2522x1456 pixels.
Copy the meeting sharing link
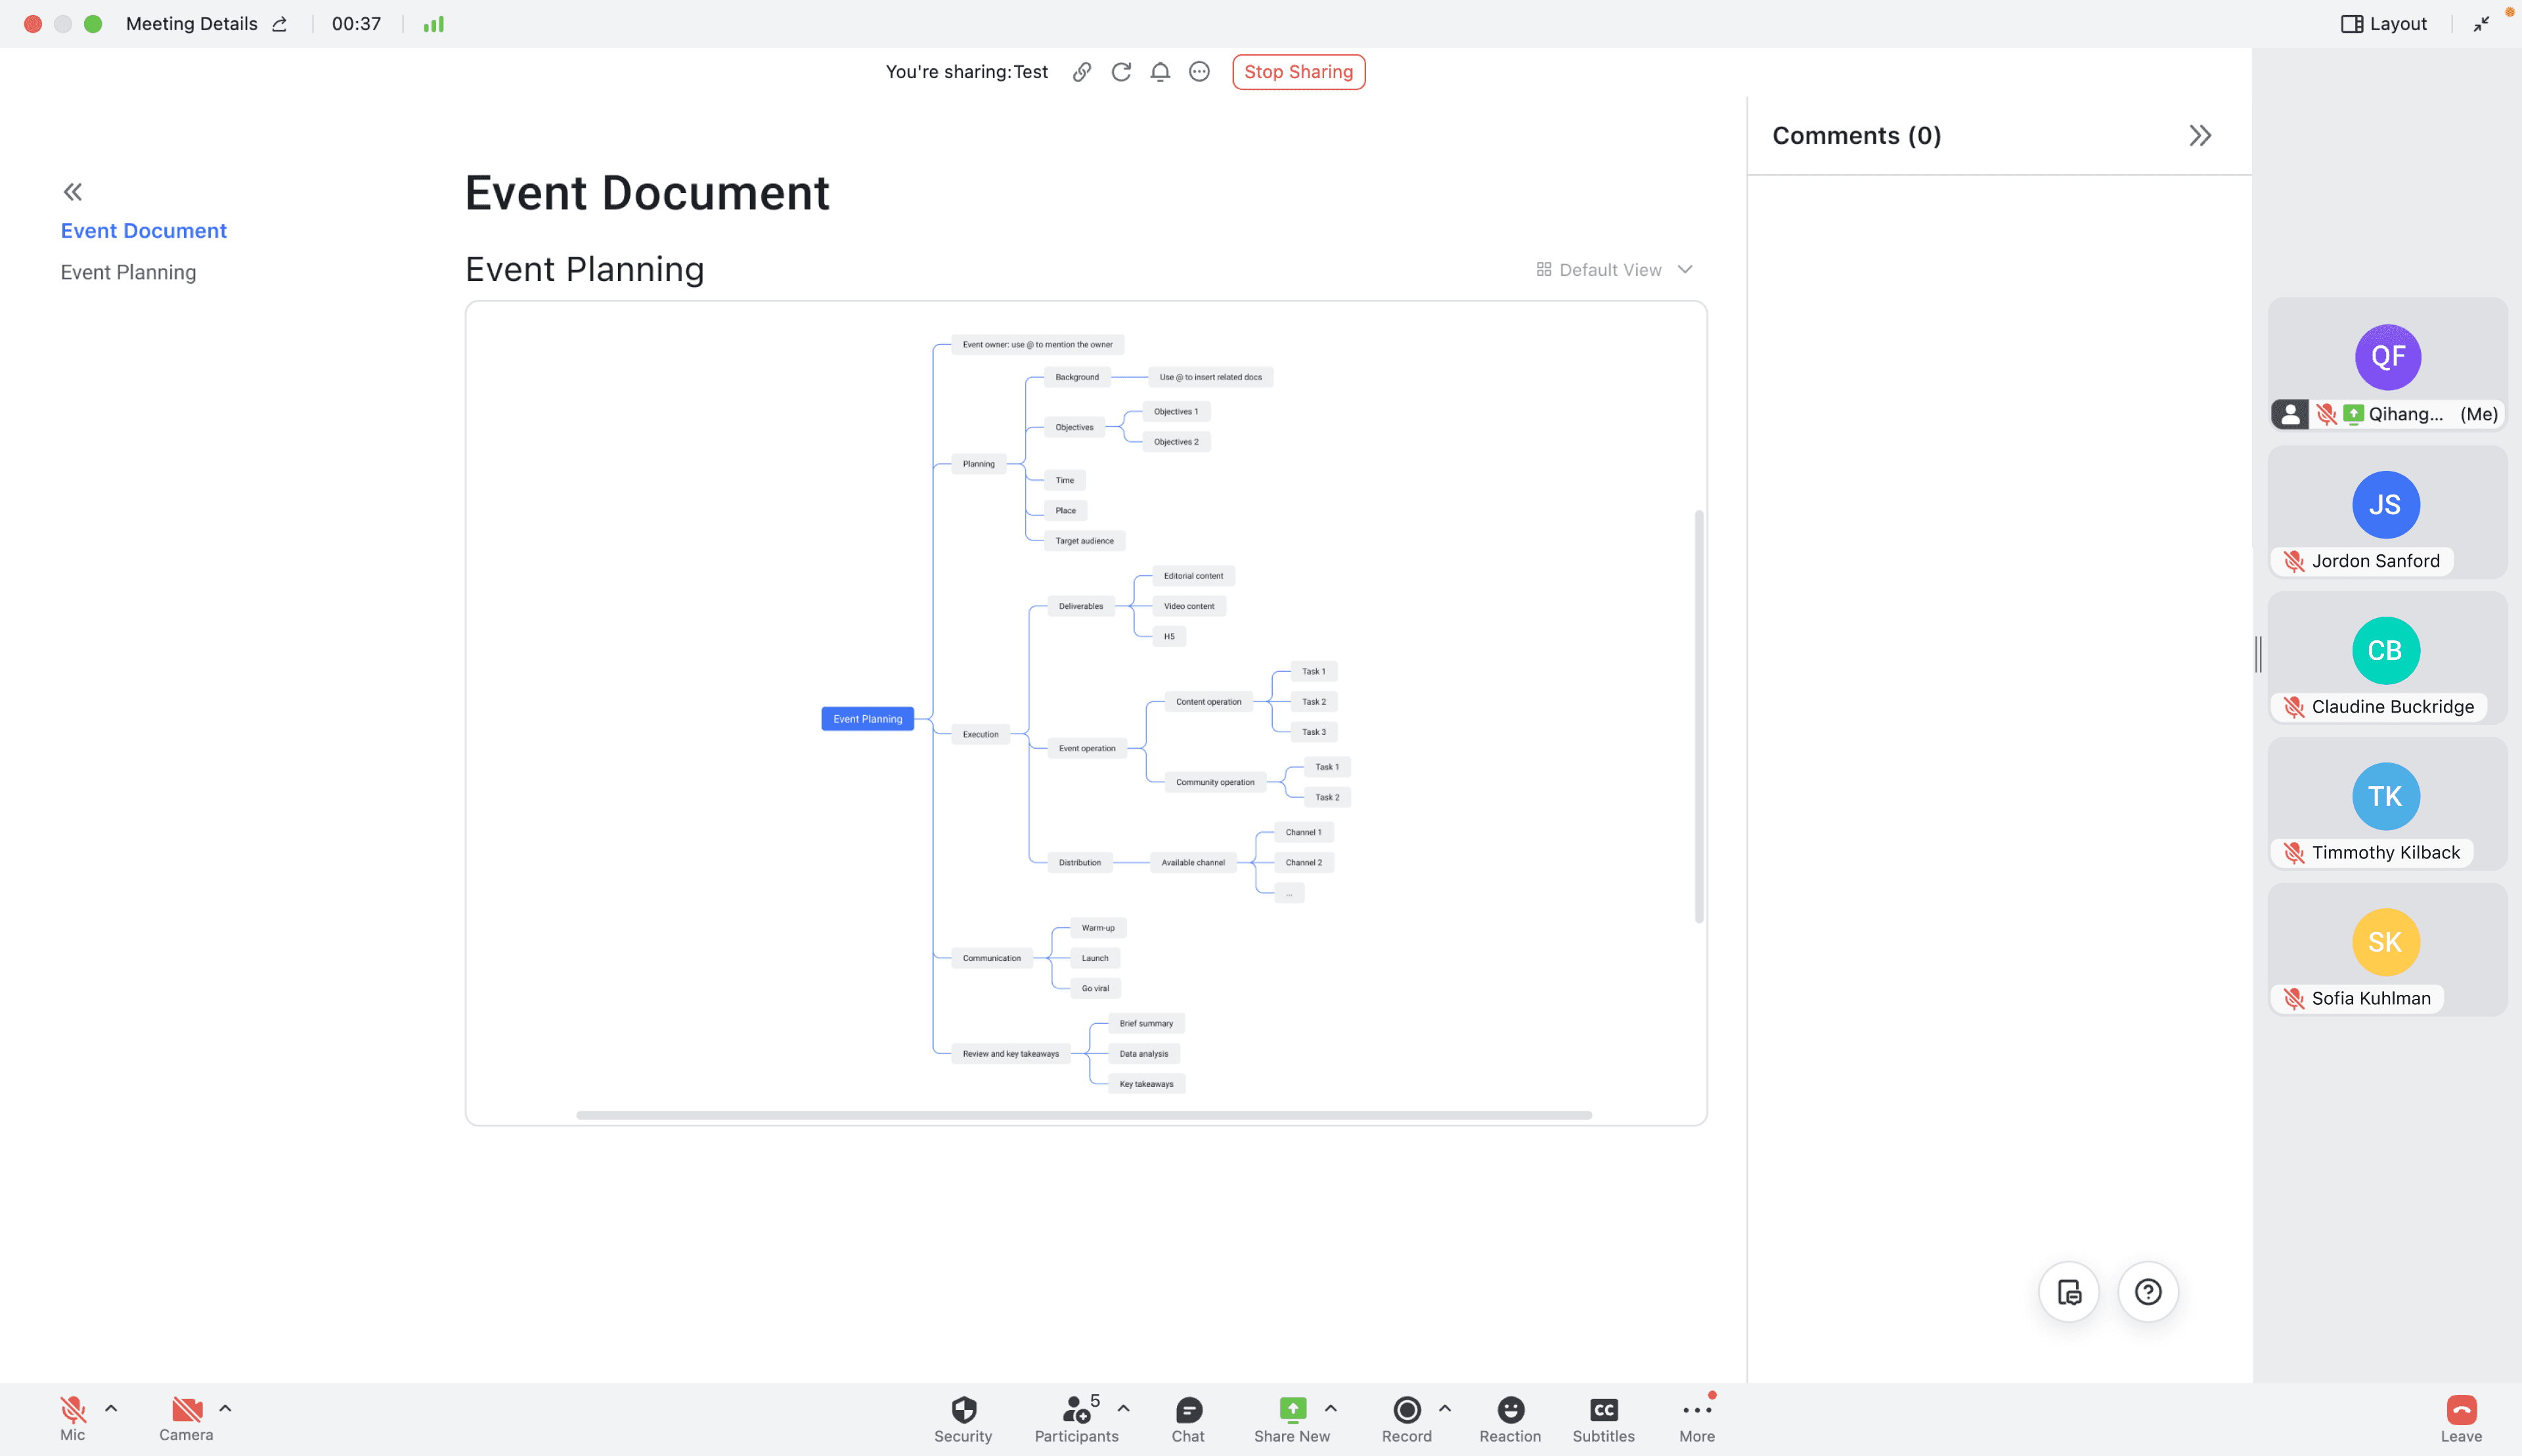pos(1082,71)
